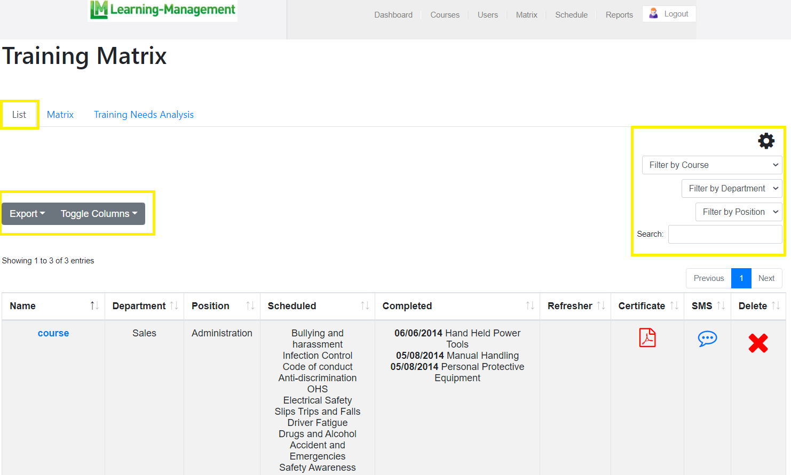
Task: Open the Export dropdown button
Action: point(27,214)
